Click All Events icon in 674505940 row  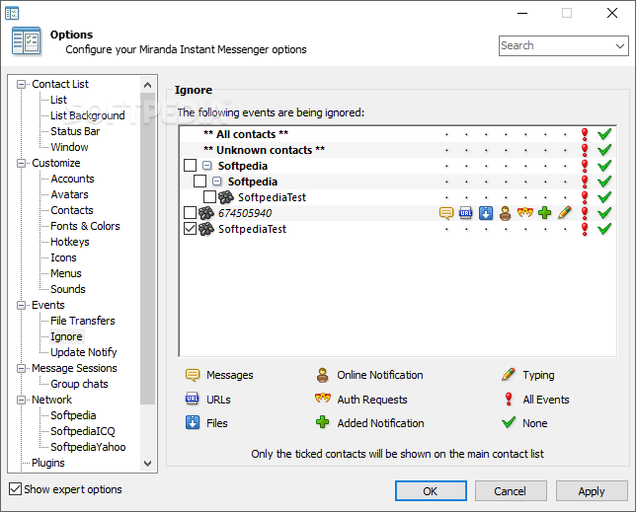point(585,213)
